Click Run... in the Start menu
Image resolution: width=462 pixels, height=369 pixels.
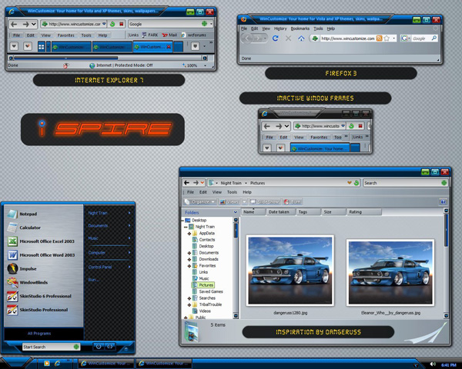[94, 280]
